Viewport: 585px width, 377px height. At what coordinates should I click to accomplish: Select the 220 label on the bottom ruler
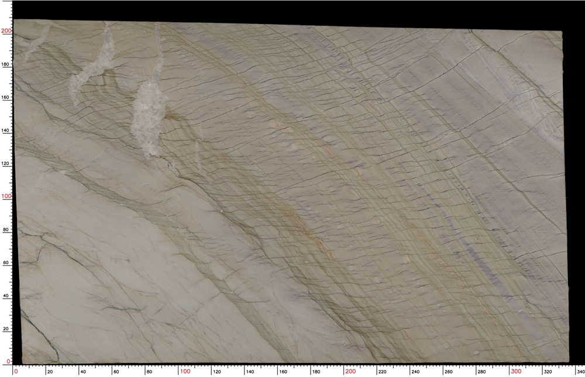pos(382,372)
